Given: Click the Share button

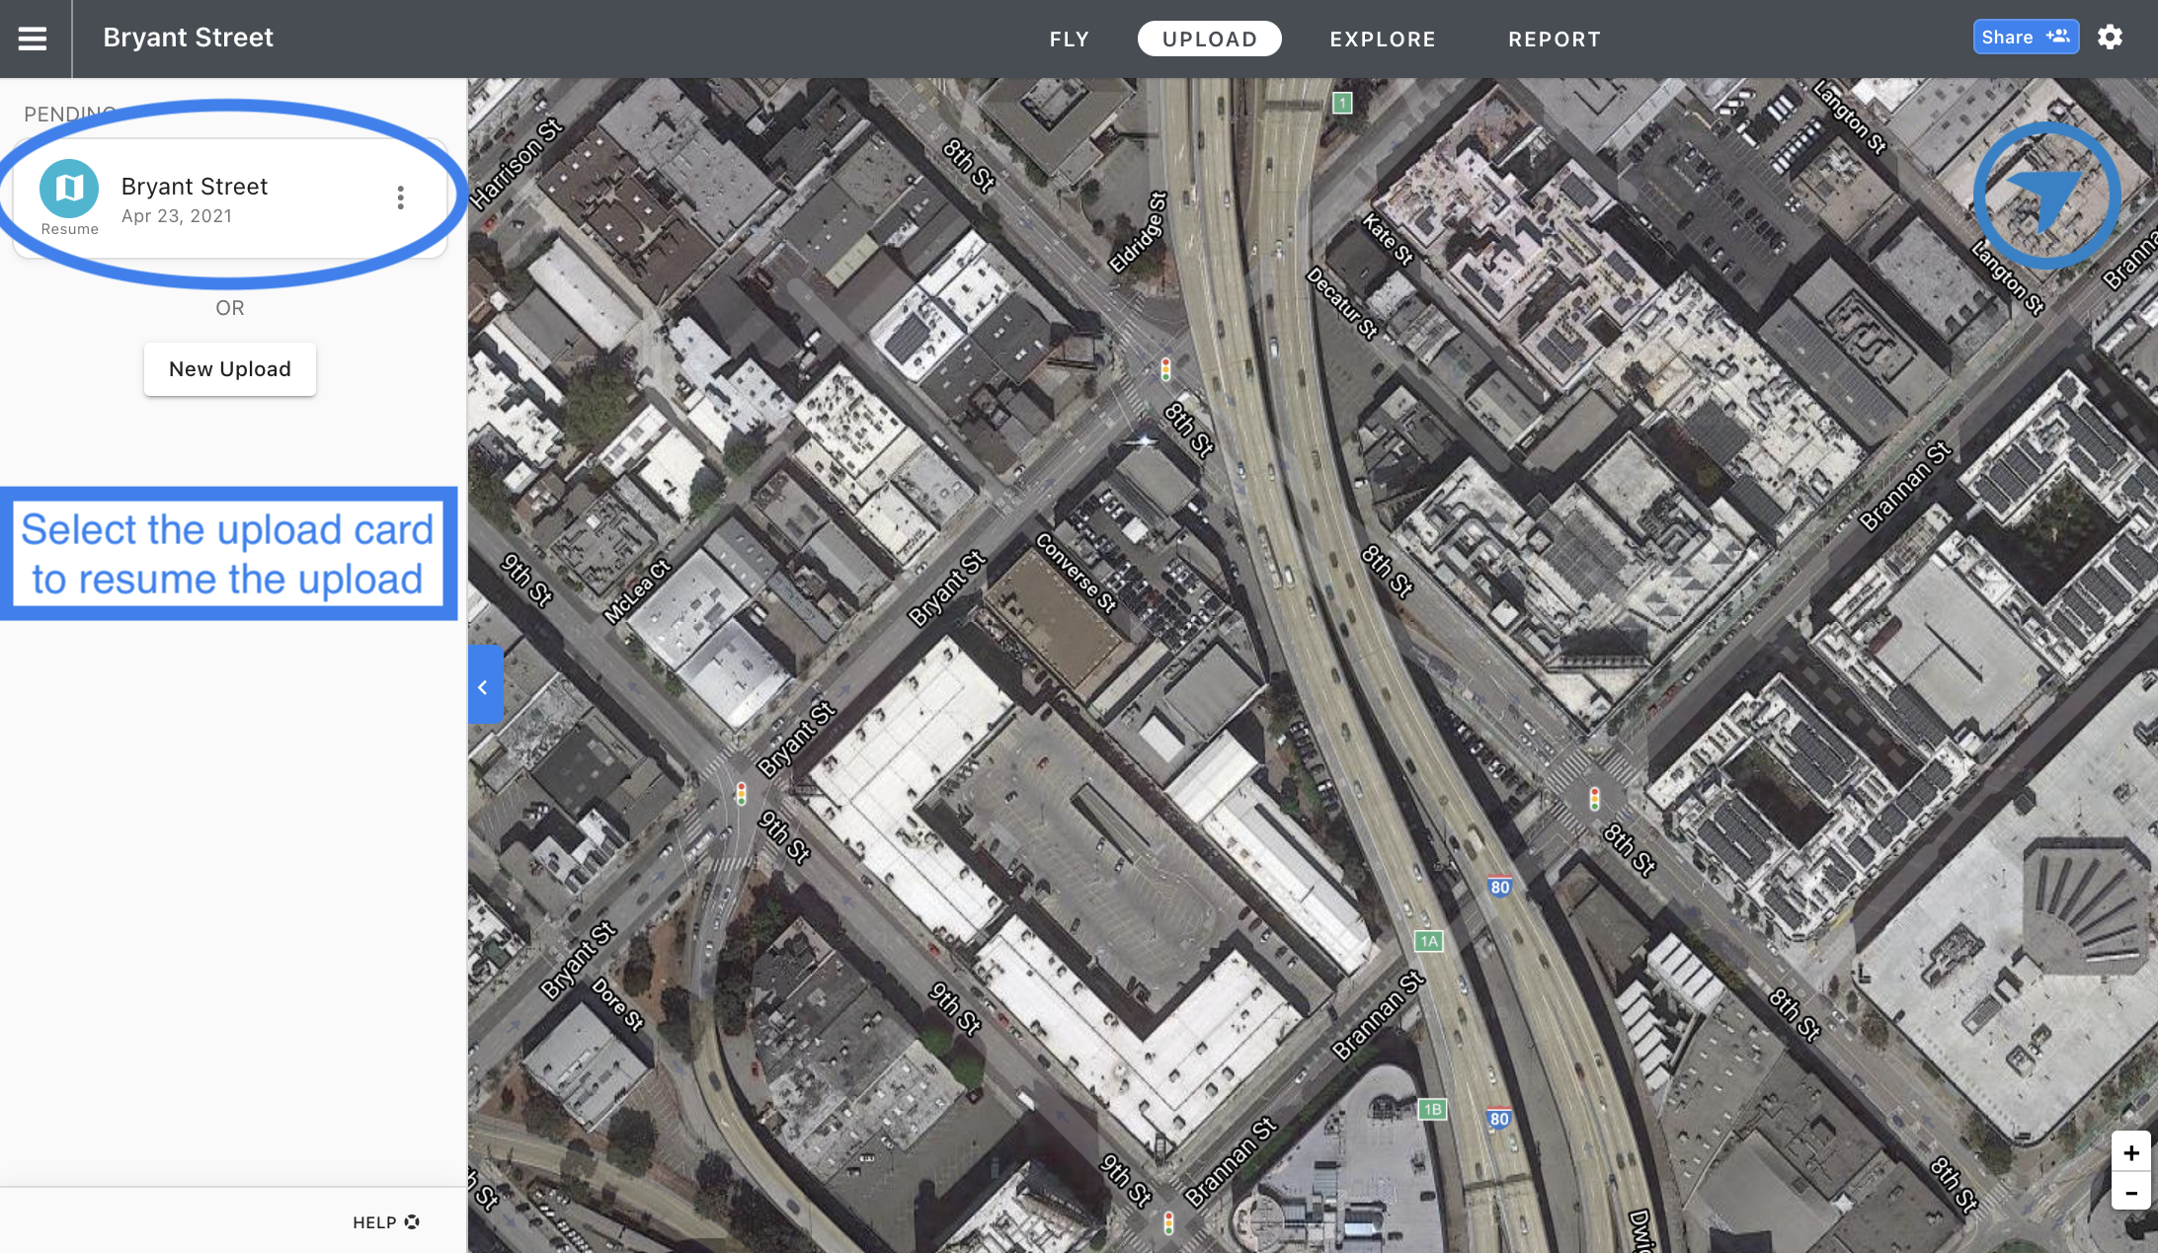Looking at the screenshot, I should pyautogui.click(x=2026, y=38).
